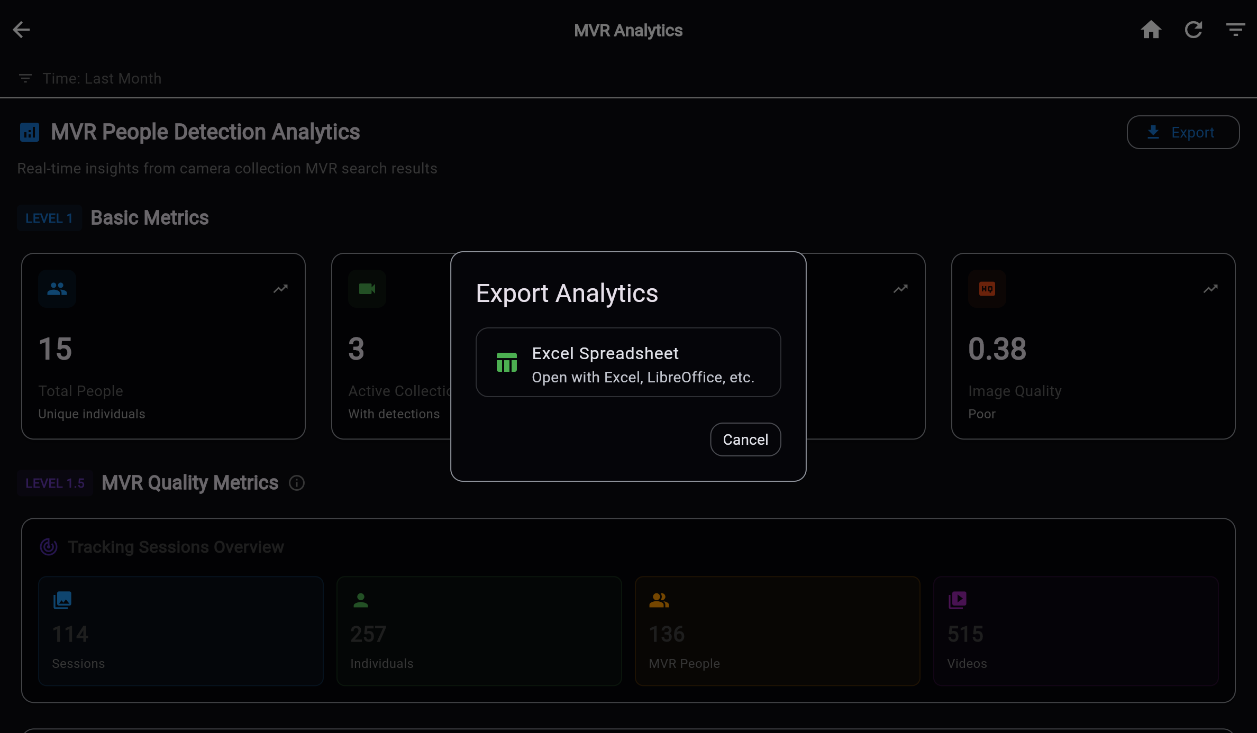Click the Sessions gallery icon
The image size is (1257, 733).
(62, 600)
